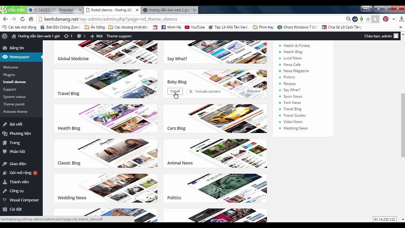Switch to the third tab 'Hướng dẫn làm web 1 giờ'
The width and height of the screenshot is (405, 228).
coord(170,10)
